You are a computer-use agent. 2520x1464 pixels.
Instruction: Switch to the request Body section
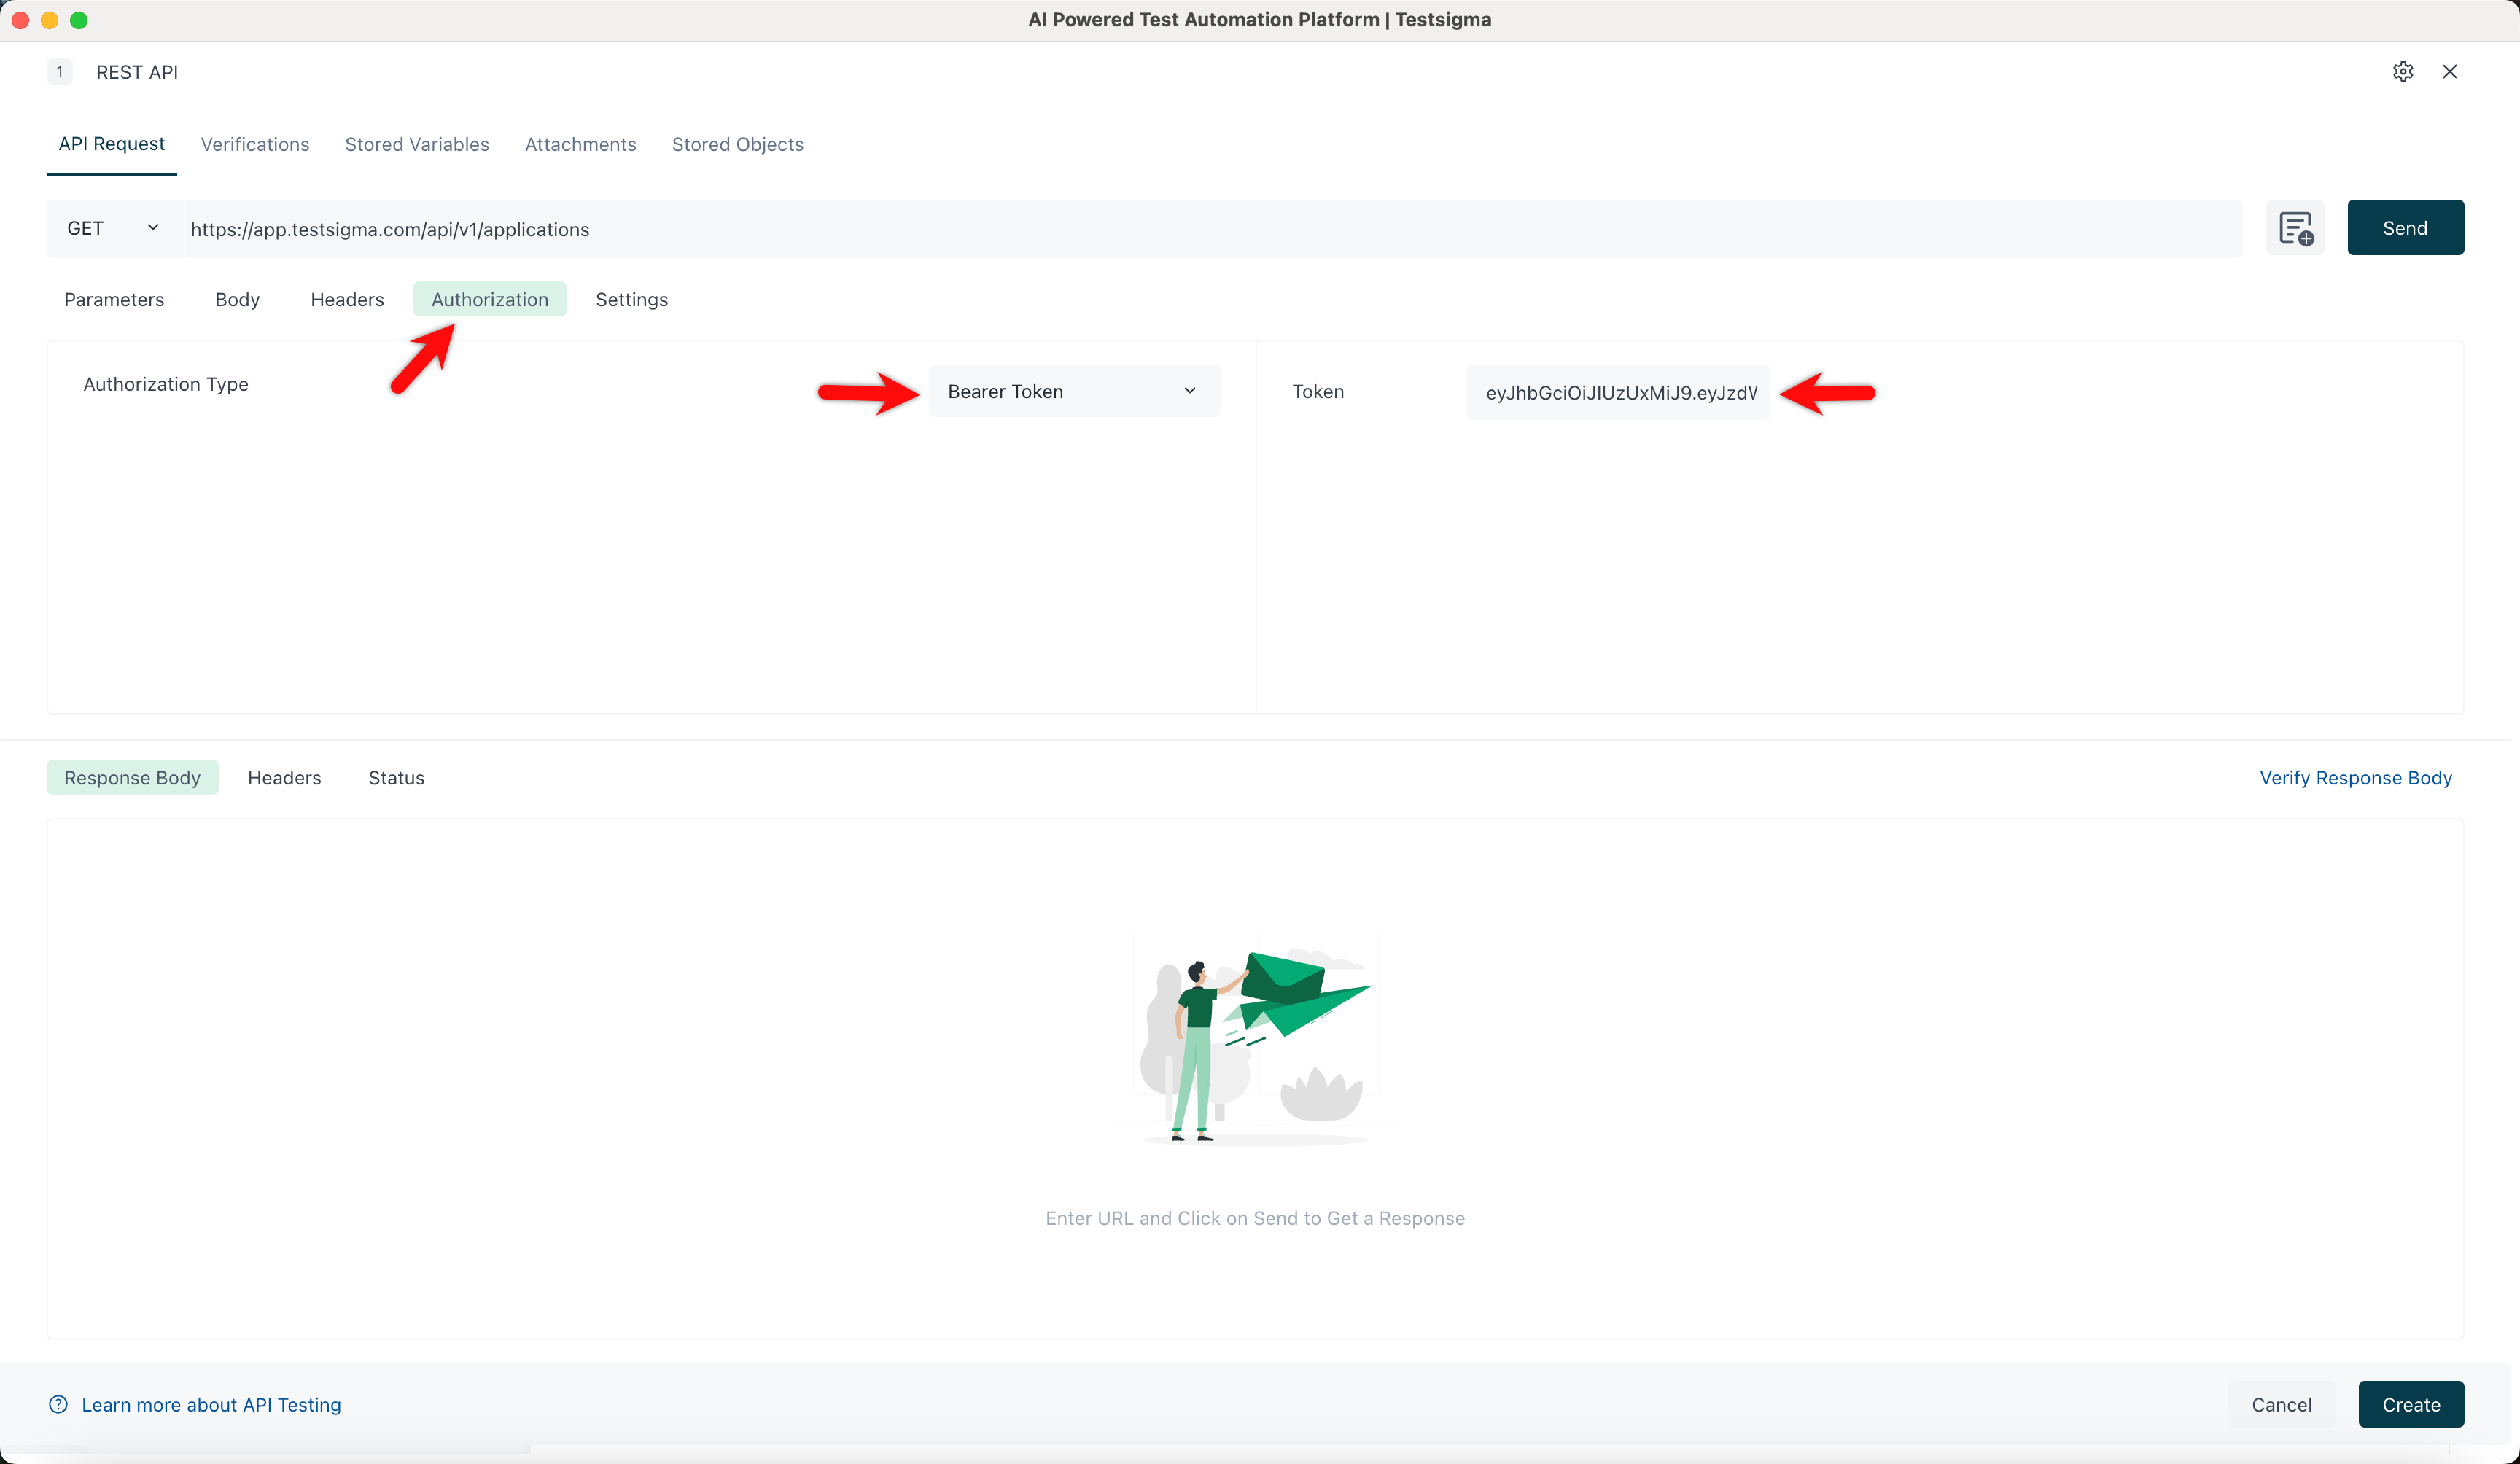point(237,299)
